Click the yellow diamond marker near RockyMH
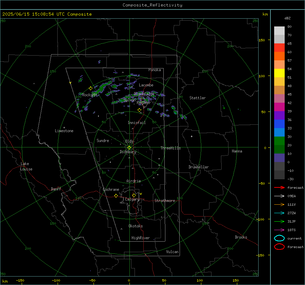 (90, 88)
